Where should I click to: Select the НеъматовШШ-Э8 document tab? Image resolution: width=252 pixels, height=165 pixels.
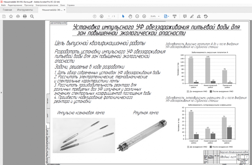(52, 10)
